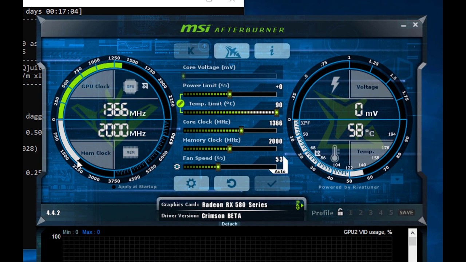Image resolution: width=466 pixels, height=262 pixels.
Task: Open the Kombustor K button
Action: point(191,51)
